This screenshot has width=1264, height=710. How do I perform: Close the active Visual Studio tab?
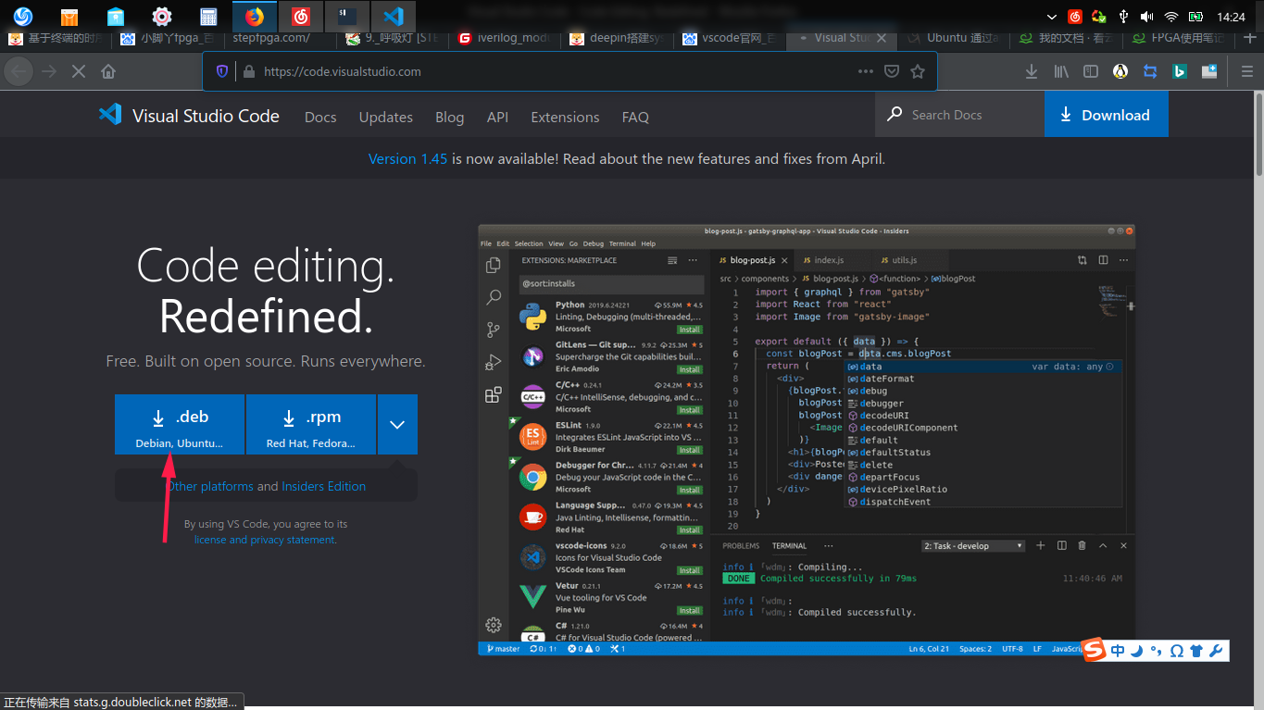point(882,38)
